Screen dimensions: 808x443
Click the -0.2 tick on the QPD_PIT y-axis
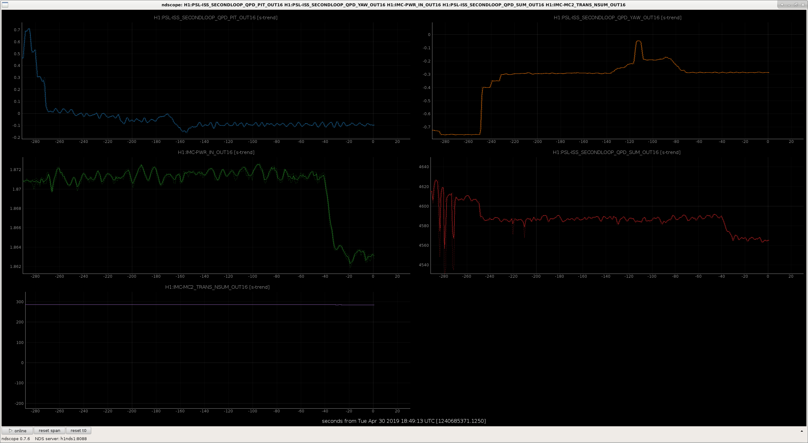tap(16, 138)
